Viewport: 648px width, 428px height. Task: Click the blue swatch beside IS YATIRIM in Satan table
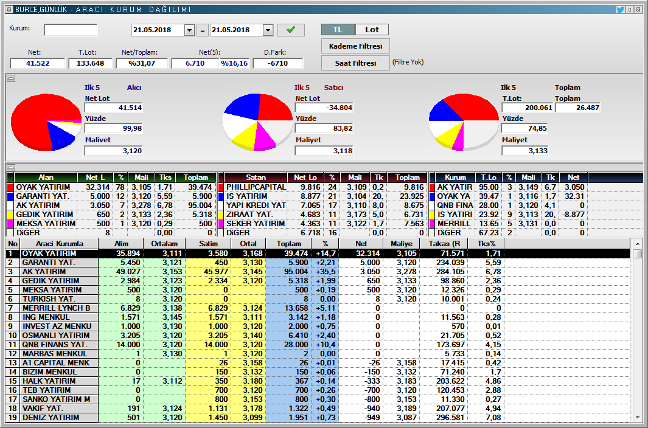pyautogui.click(x=221, y=196)
